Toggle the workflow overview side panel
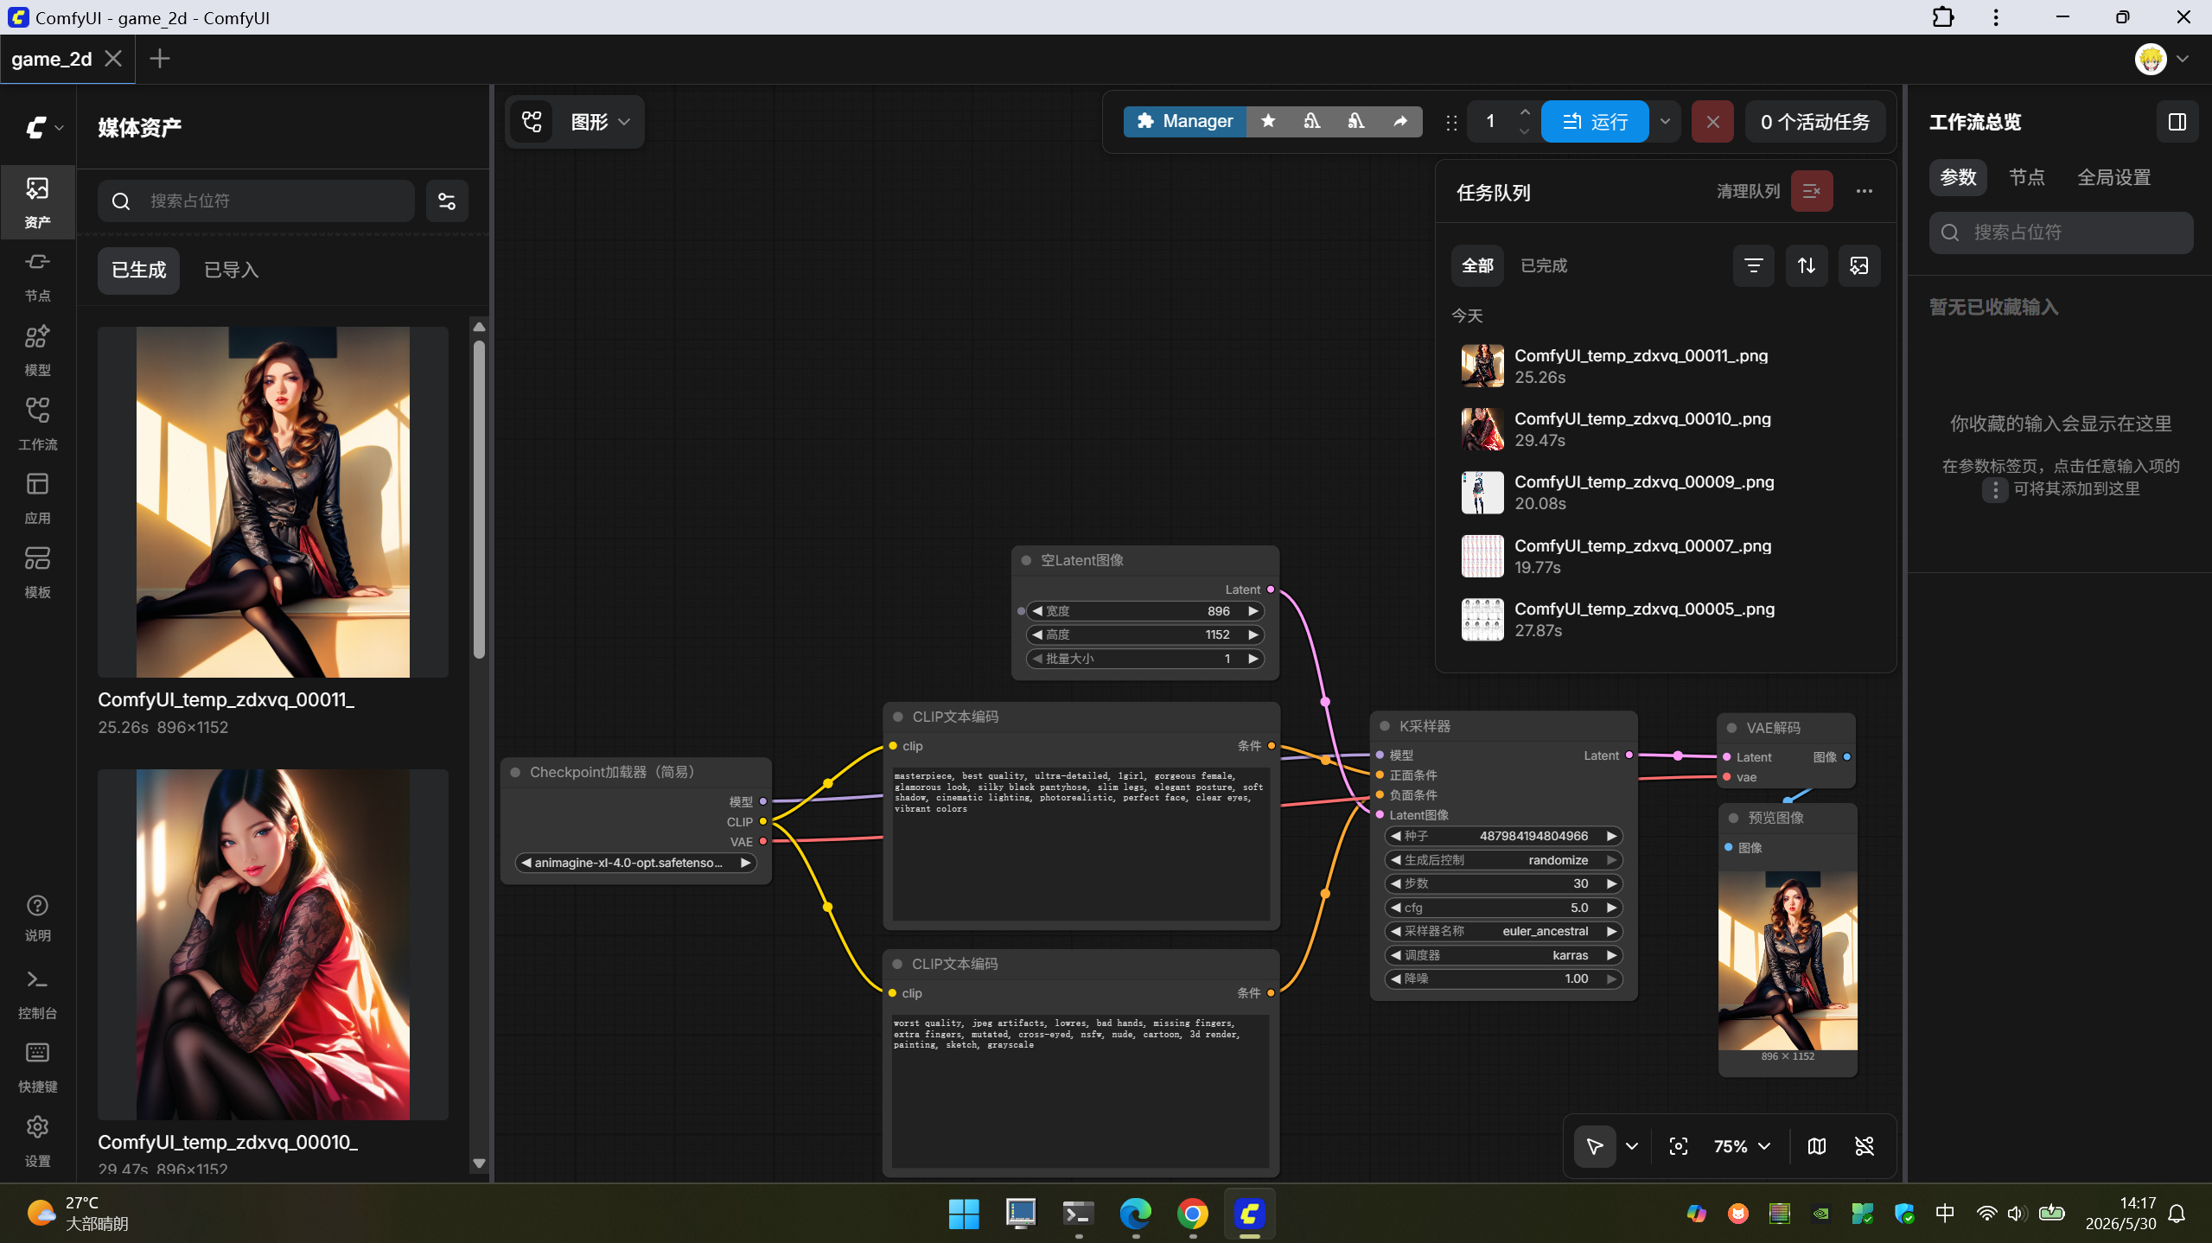This screenshot has width=2212, height=1243. coord(2177,122)
